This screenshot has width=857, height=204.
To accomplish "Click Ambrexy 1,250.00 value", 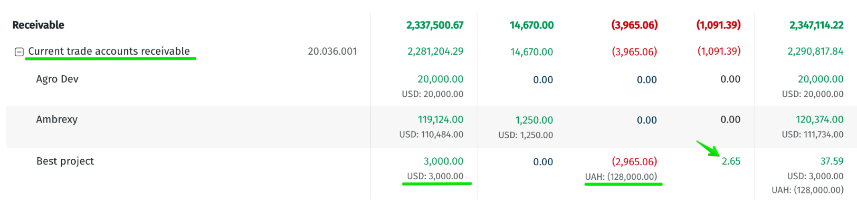I will pos(534,120).
